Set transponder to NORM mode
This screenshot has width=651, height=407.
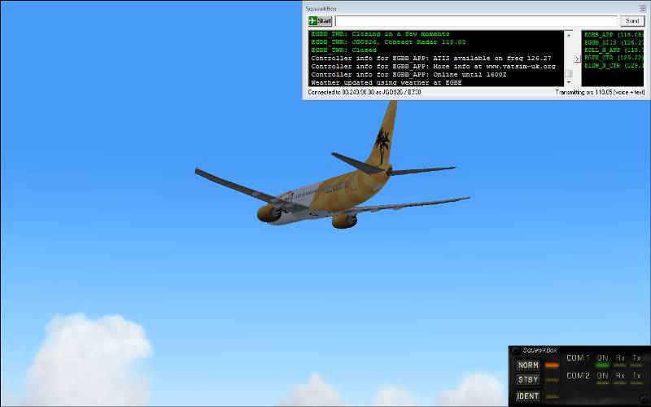(x=528, y=365)
